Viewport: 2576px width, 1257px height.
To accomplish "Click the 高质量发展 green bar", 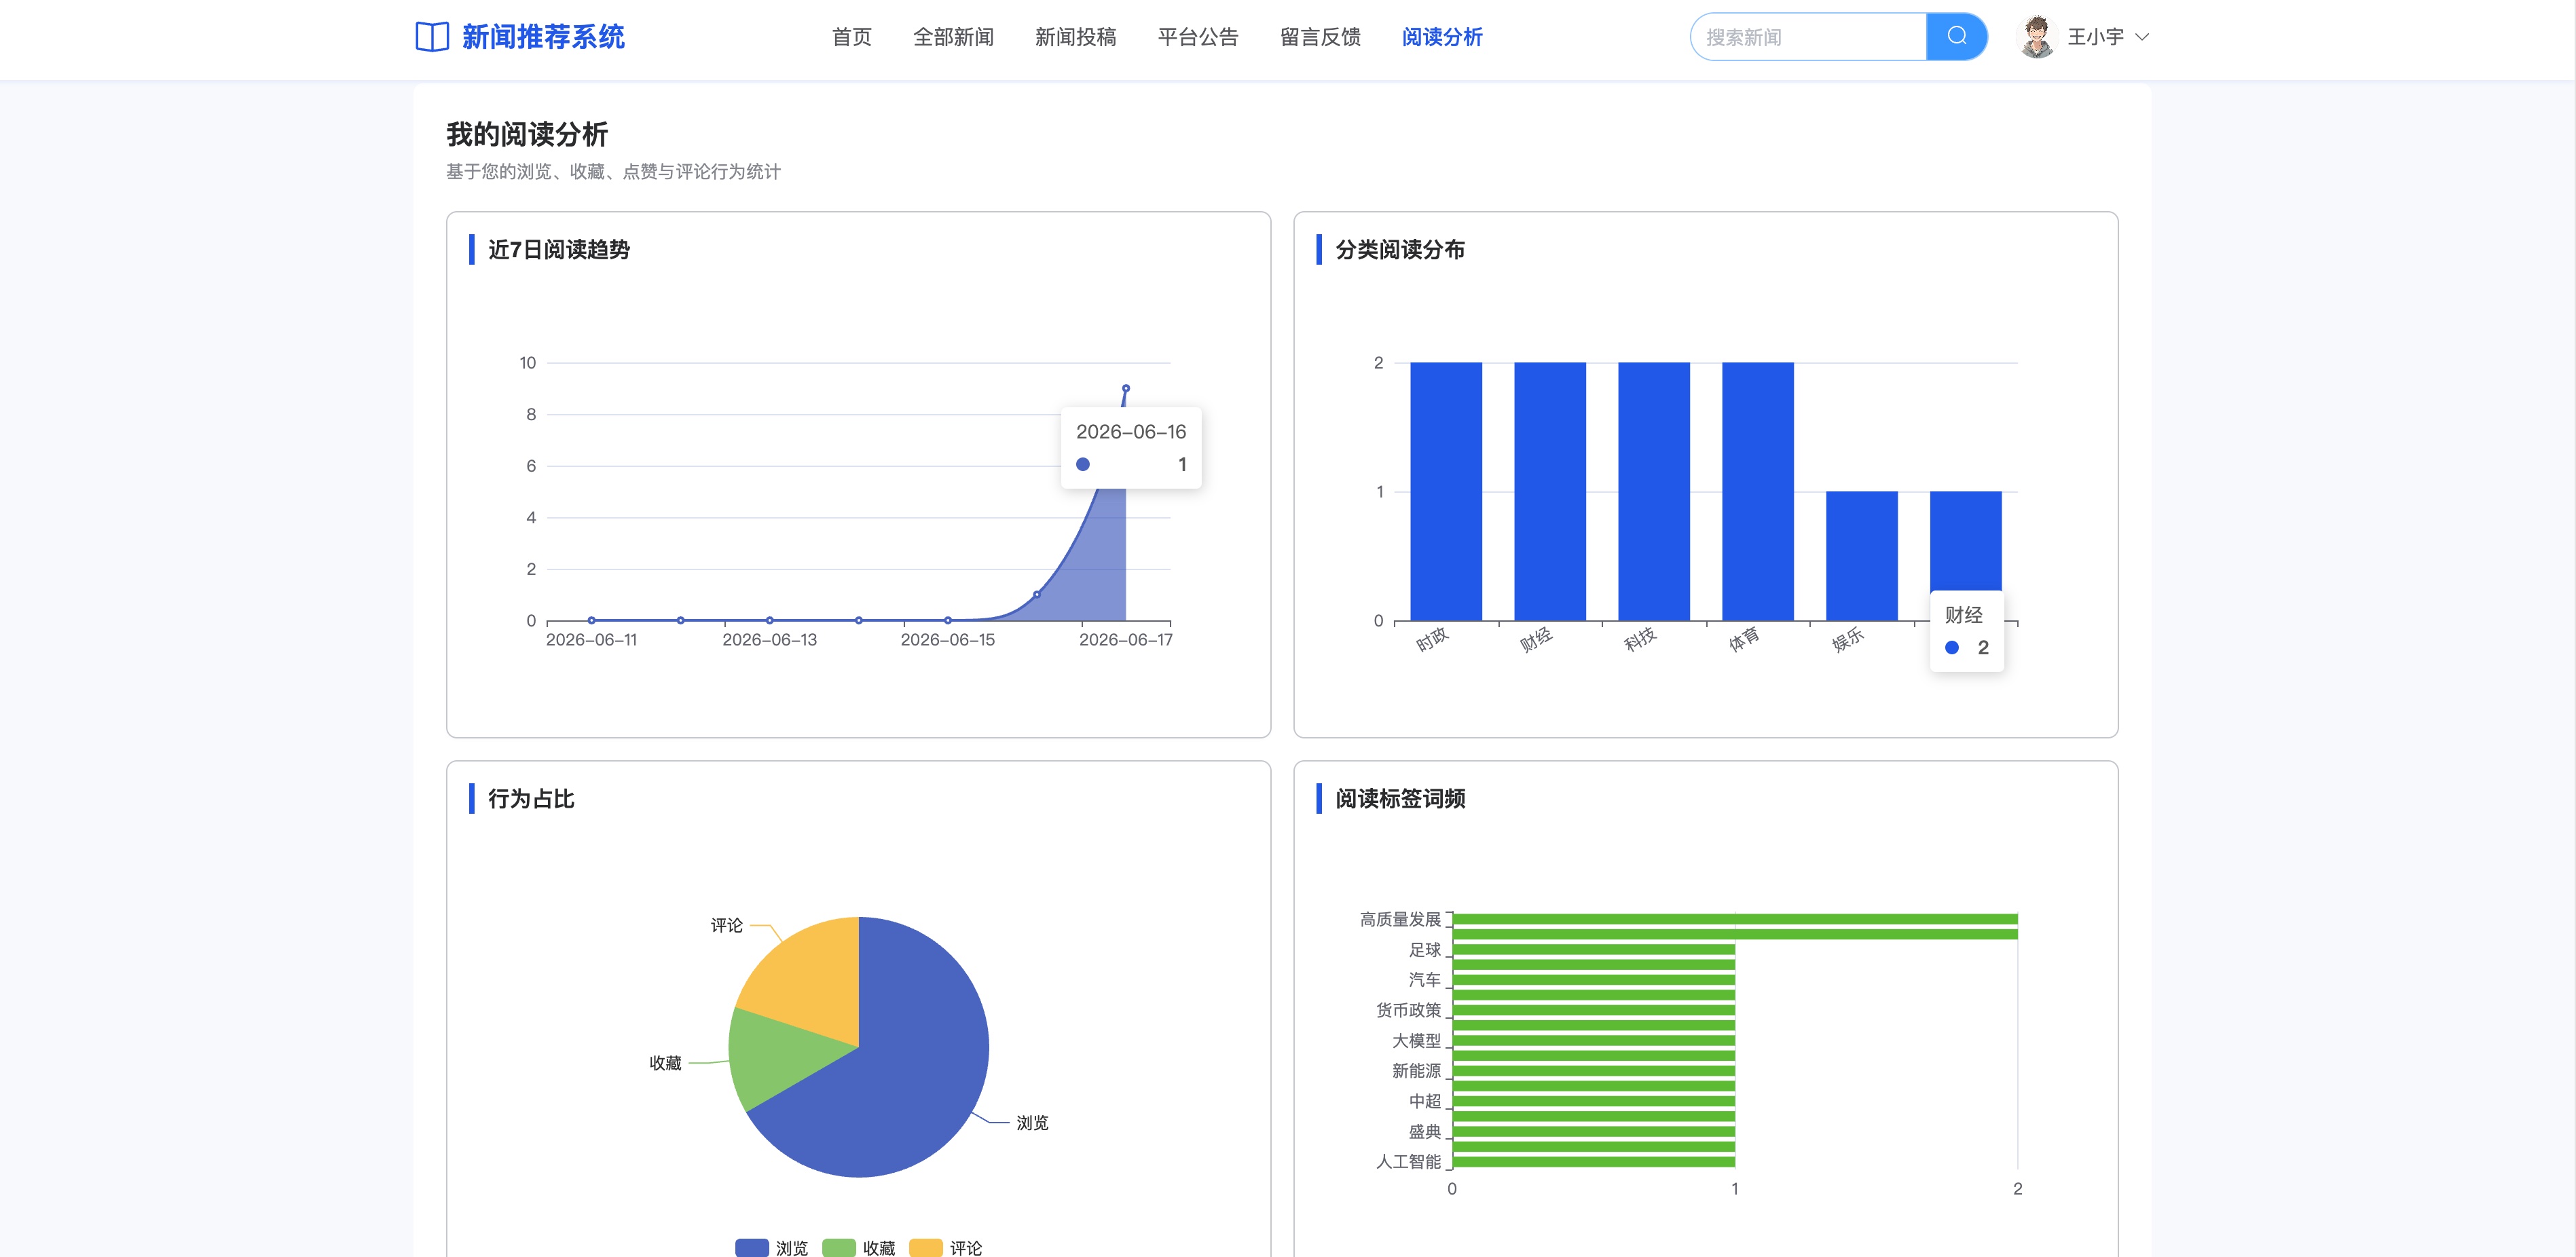I will [1735, 919].
